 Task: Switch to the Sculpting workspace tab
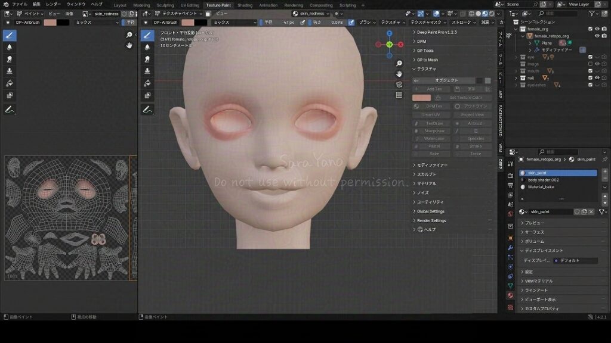tap(165, 5)
